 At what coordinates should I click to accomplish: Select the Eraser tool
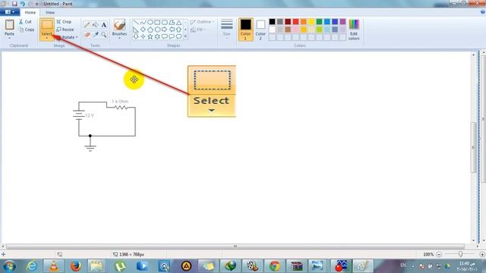pyautogui.click(x=87, y=35)
